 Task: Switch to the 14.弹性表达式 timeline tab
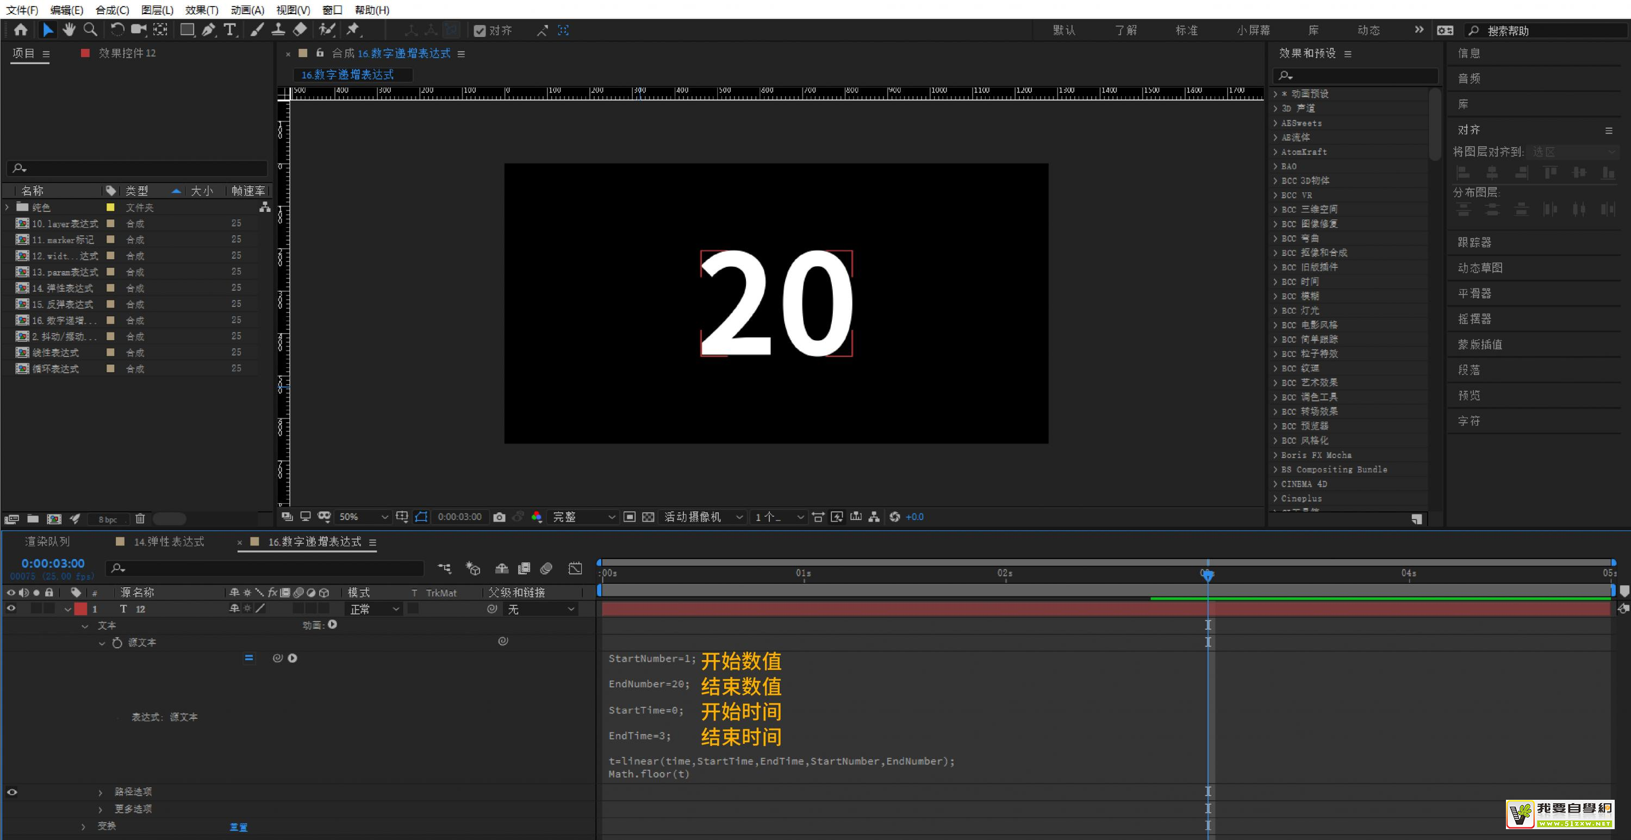(169, 542)
